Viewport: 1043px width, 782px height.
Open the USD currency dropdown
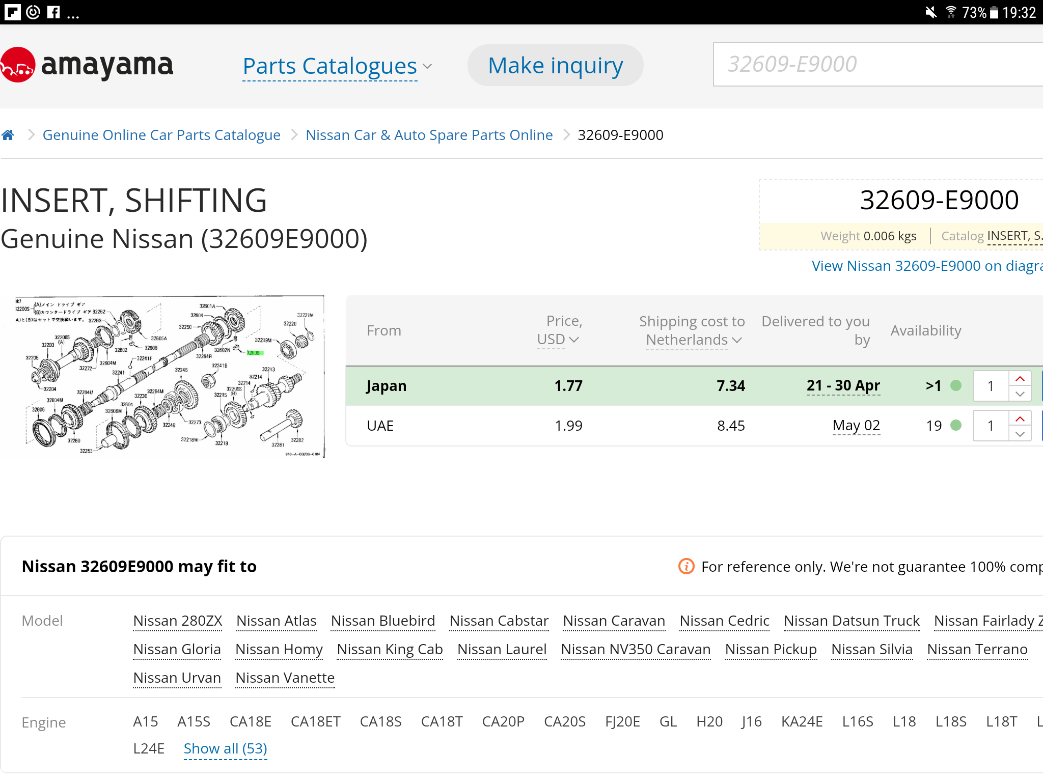pyautogui.click(x=558, y=339)
